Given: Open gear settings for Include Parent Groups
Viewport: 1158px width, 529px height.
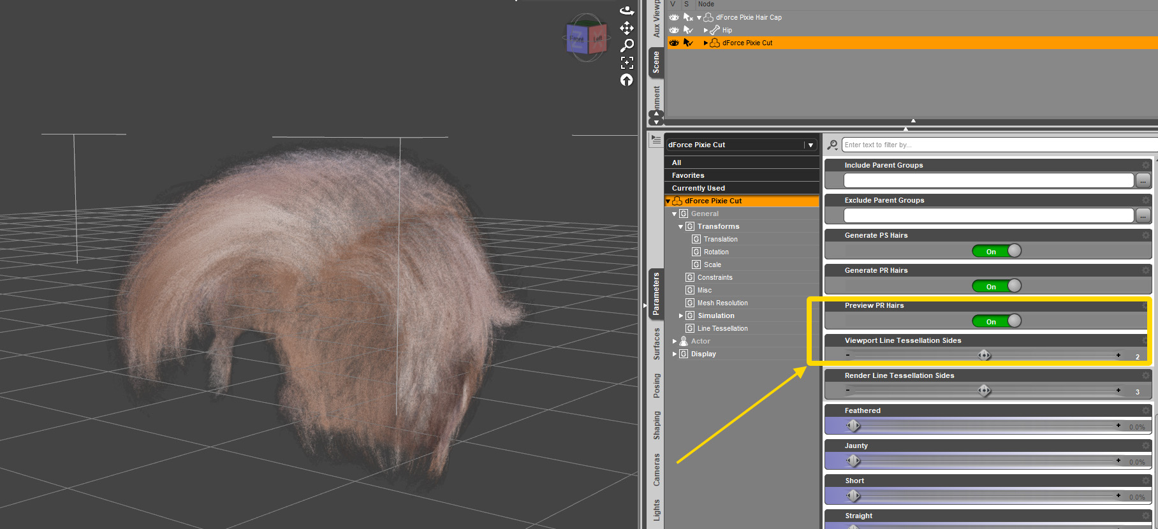Looking at the screenshot, I should point(1146,165).
